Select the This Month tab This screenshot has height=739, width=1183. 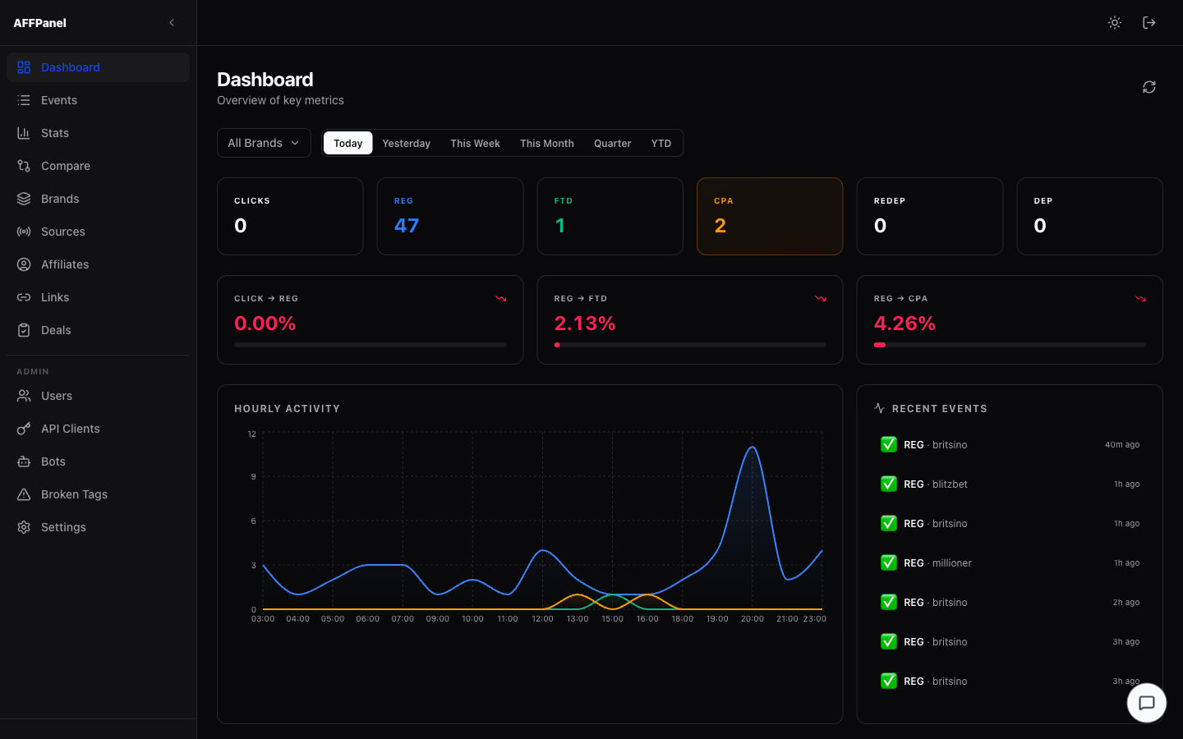pos(546,142)
